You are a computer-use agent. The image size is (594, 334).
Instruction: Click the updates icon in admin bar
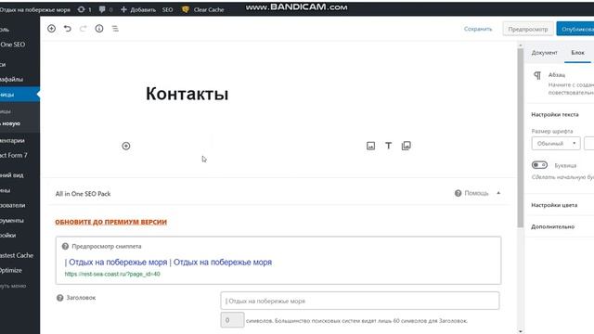[82, 9]
